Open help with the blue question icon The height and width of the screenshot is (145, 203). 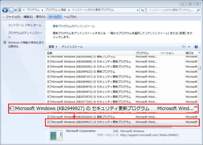(x=196, y=47)
